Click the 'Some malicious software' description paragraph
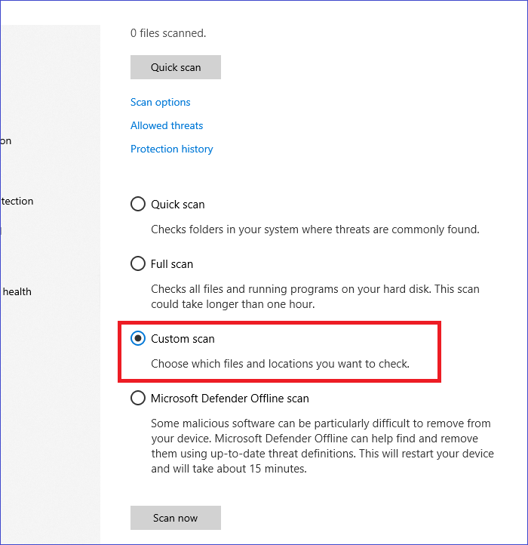Screen dimensions: 528x545 click(322, 445)
